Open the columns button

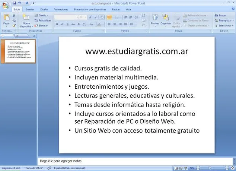132,24
